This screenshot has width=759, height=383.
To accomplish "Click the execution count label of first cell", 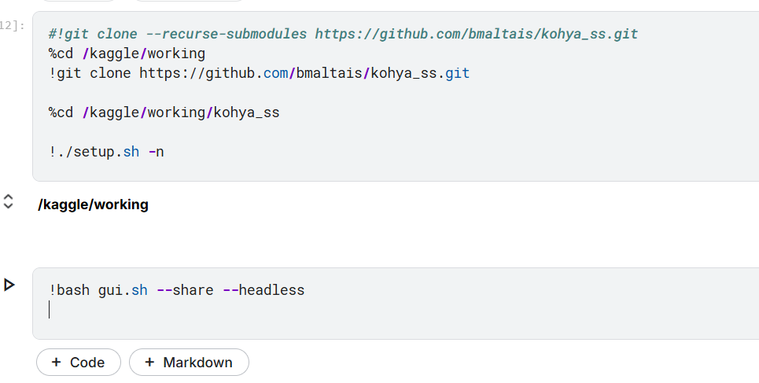I will [13, 26].
